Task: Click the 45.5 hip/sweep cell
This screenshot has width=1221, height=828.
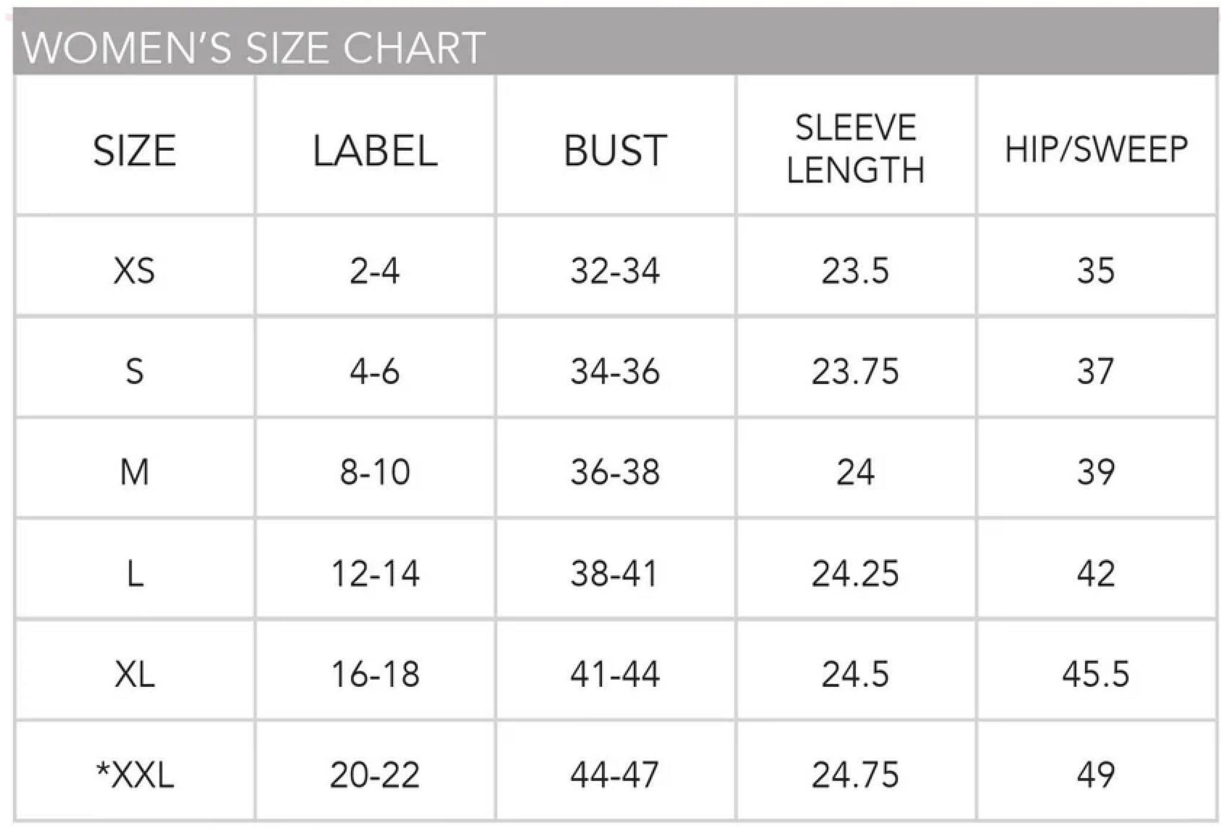Action: tap(1096, 674)
